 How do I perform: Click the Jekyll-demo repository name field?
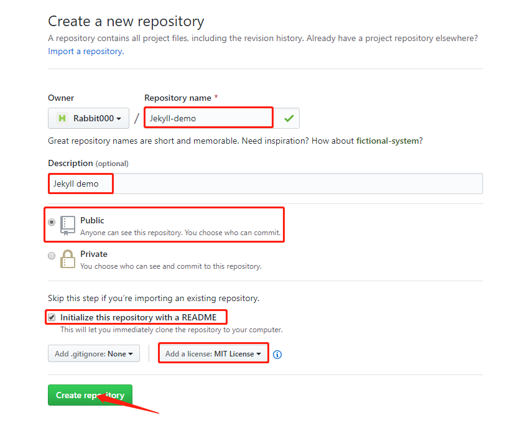(208, 117)
